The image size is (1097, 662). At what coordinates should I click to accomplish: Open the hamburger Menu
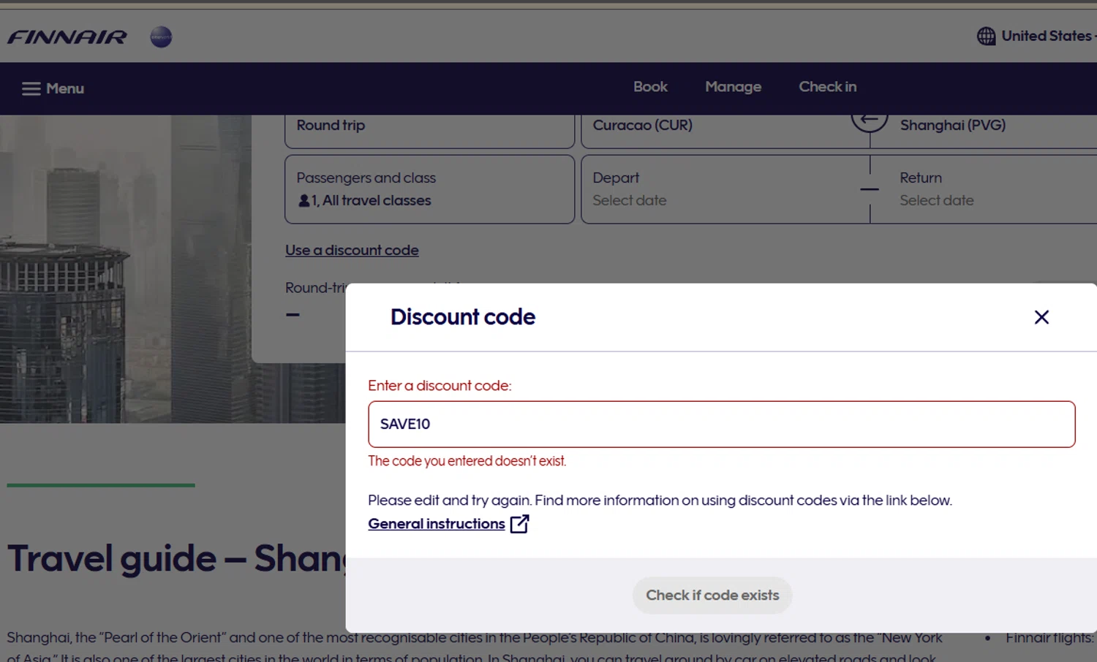click(x=53, y=88)
